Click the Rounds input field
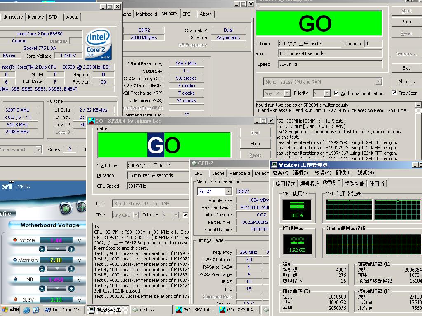Viewport: 422px width, 316px height. tap(373, 44)
